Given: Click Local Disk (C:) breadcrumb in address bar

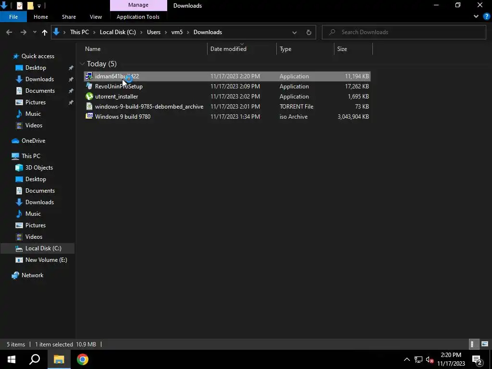Looking at the screenshot, I should 118,32.
